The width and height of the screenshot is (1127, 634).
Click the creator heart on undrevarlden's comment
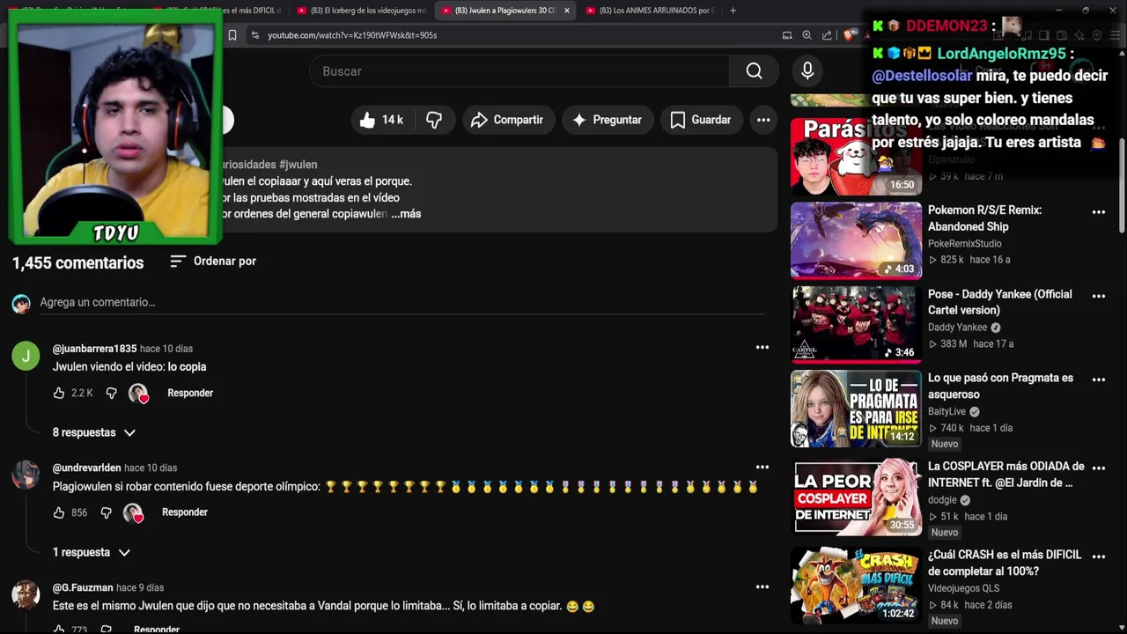coord(133,512)
